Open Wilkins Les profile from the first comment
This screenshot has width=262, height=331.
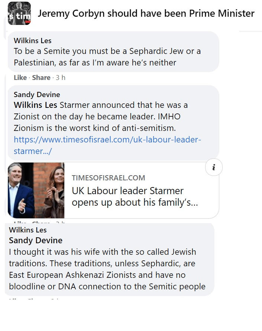(x=32, y=40)
